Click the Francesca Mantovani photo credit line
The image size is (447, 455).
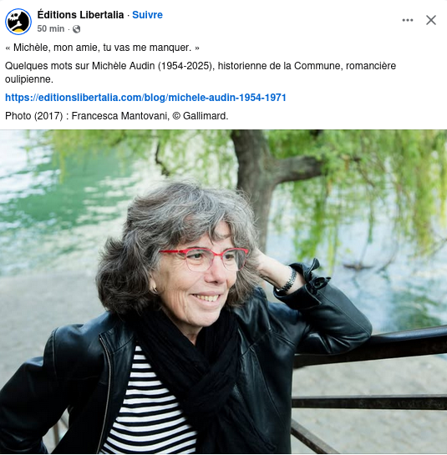point(116,116)
